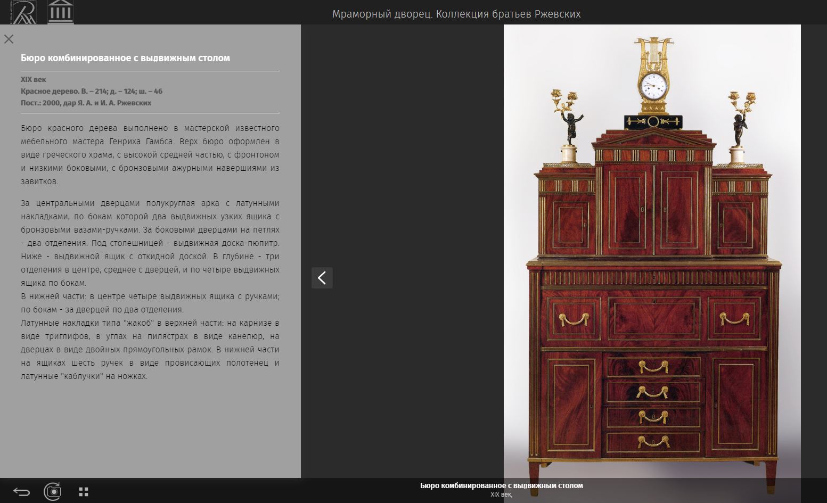Go back using the return arrow icon
Image resolution: width=827 pixels, height=503 pixels.
click(x=21, y=491)
